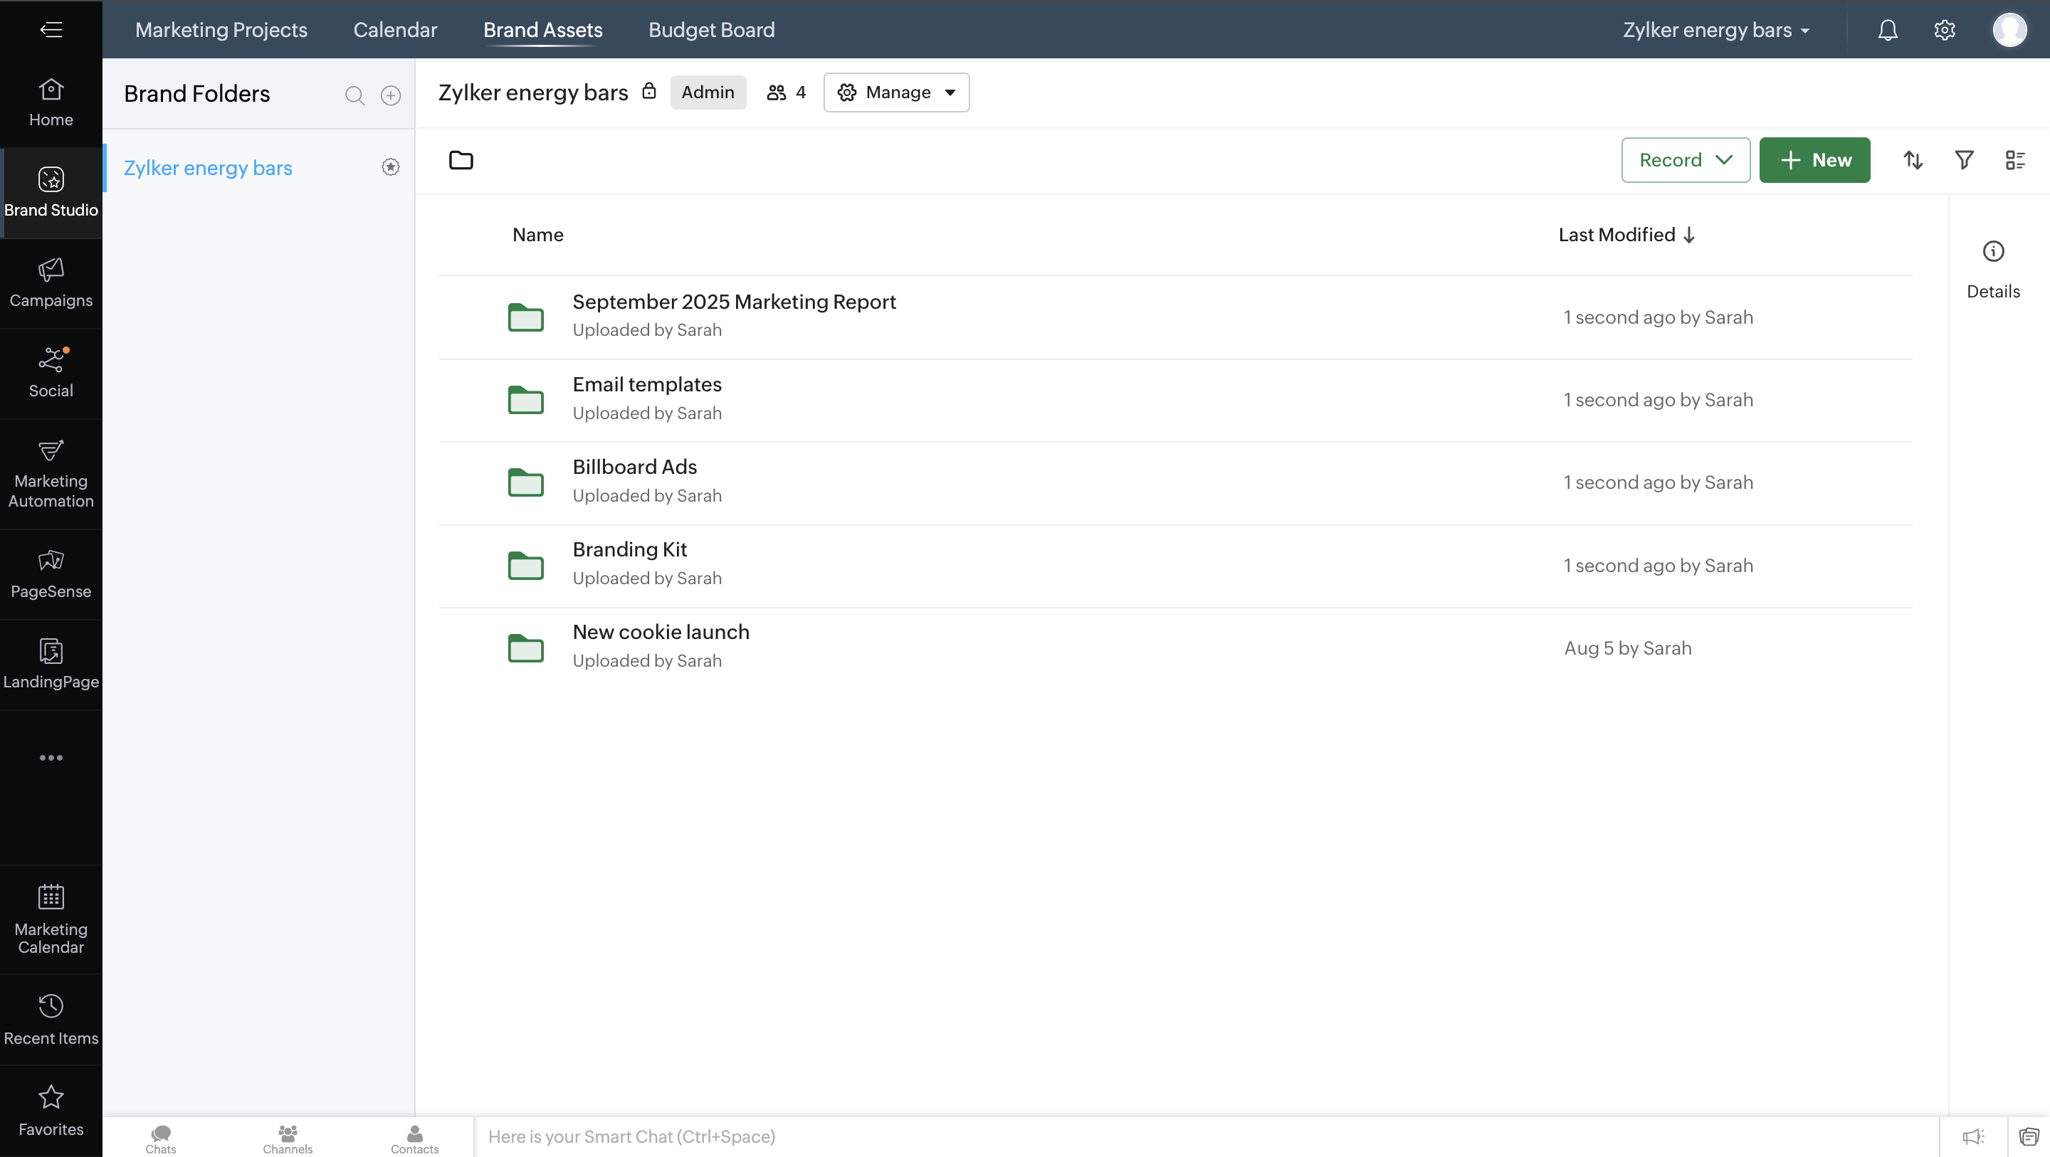Click the notifications bell icon
This screenshot has width=2050, height=1157.
pyautogui.click(x=1888, y=30)
